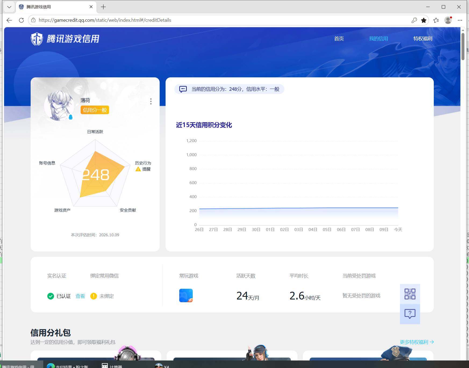469x368 pixels.
Task: Open 更多特权福利 link
Action: [x=417, y=342]
